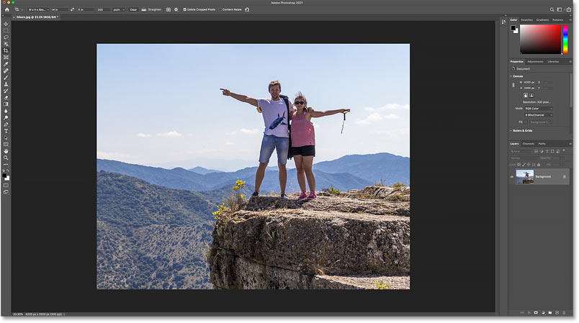This screenshot has height=323, width=579.
Task: Open the workspace switcher icon at top right
Action: (560, 9)
